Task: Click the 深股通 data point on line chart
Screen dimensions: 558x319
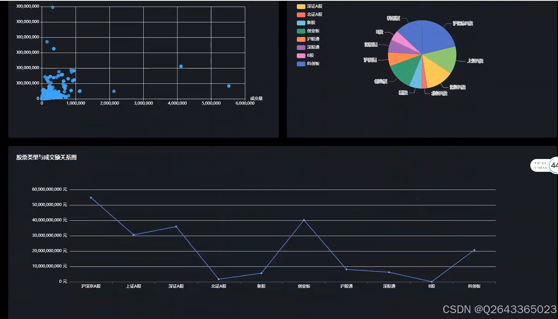Action: (x=389, y=272)
